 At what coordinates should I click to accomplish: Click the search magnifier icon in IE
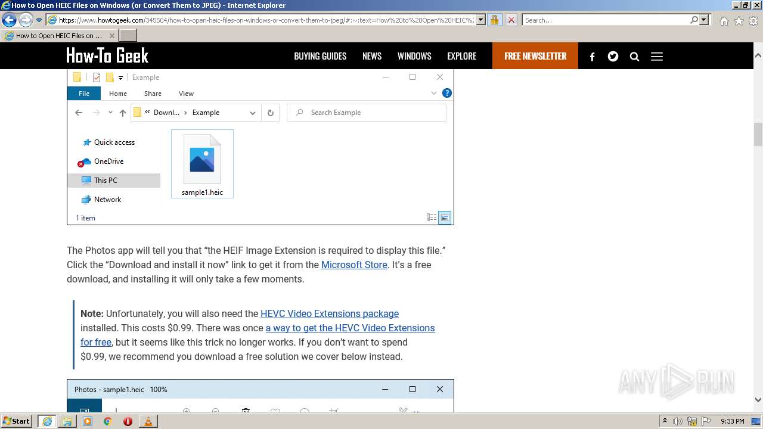tap(694, 20)
